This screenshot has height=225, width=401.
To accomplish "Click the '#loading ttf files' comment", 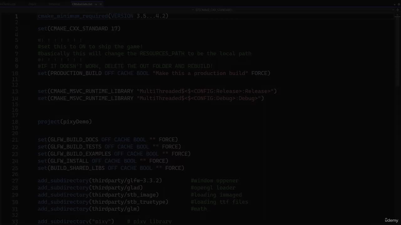I will click(219, 202).
